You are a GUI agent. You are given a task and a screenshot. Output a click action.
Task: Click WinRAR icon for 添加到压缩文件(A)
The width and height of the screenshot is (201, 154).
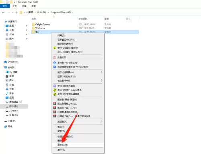pos(55,104)
